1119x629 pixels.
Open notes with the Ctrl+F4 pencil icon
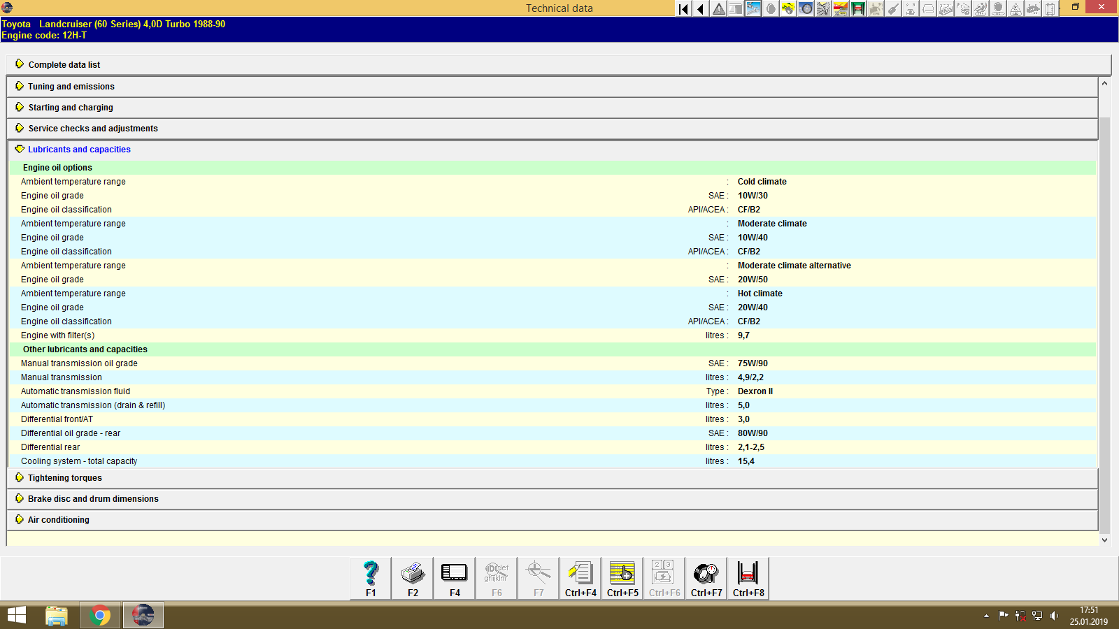[580, 573]
